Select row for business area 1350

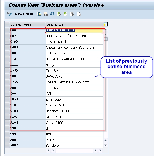pyautogui.click(x=7, y=70)
